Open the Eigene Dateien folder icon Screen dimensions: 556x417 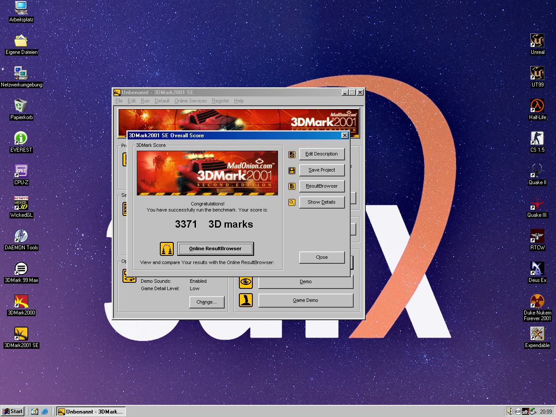pyautogui.click(x=21, y=44)
